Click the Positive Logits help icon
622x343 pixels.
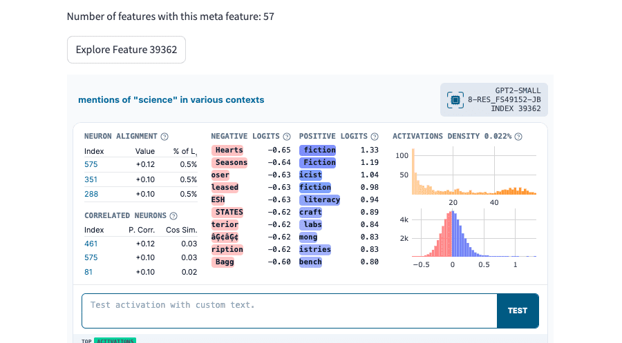[x=375, y=137]
